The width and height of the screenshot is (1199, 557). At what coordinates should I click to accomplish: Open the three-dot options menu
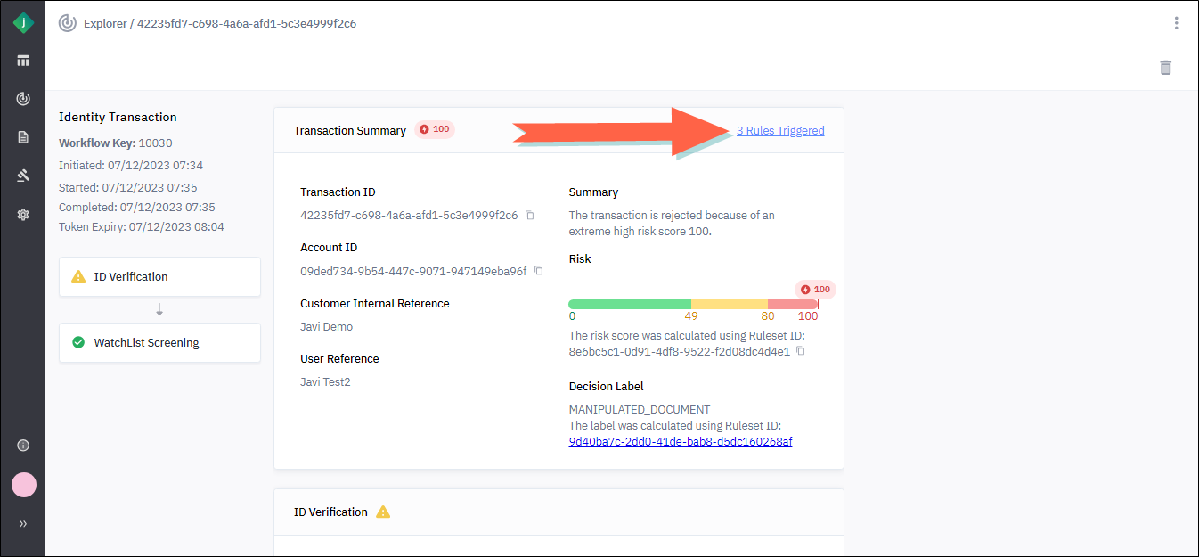pos(1176,23)
